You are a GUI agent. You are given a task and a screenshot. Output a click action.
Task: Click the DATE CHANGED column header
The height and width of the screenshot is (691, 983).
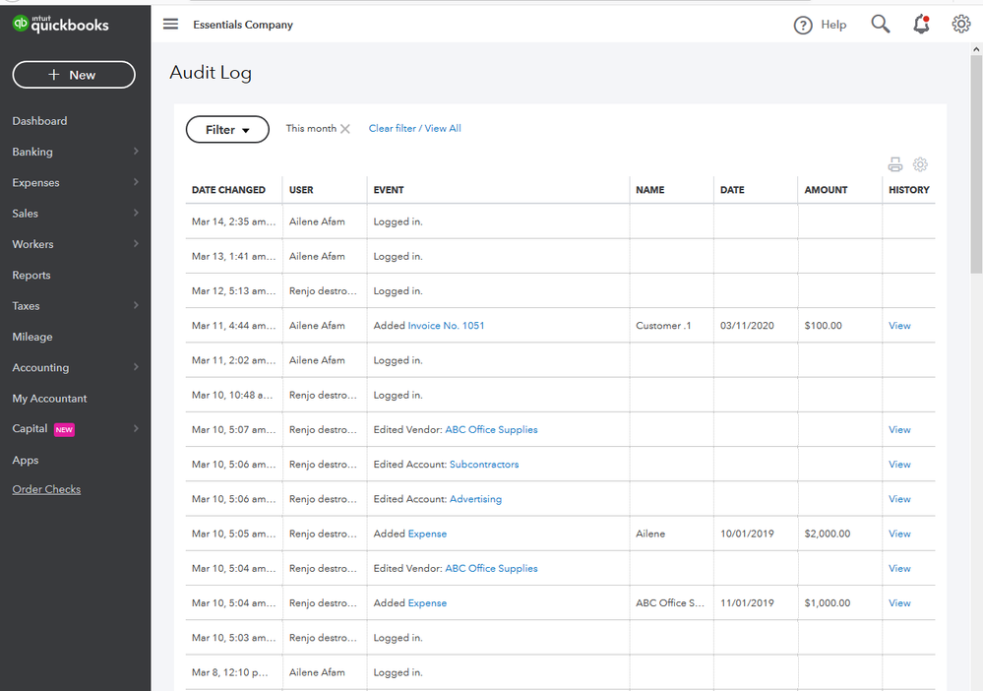228,190
